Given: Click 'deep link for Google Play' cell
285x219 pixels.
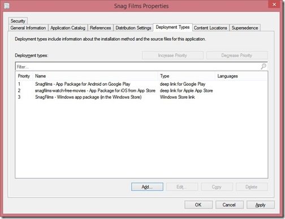Looking at the screenshot, I should tap(183, 84).
